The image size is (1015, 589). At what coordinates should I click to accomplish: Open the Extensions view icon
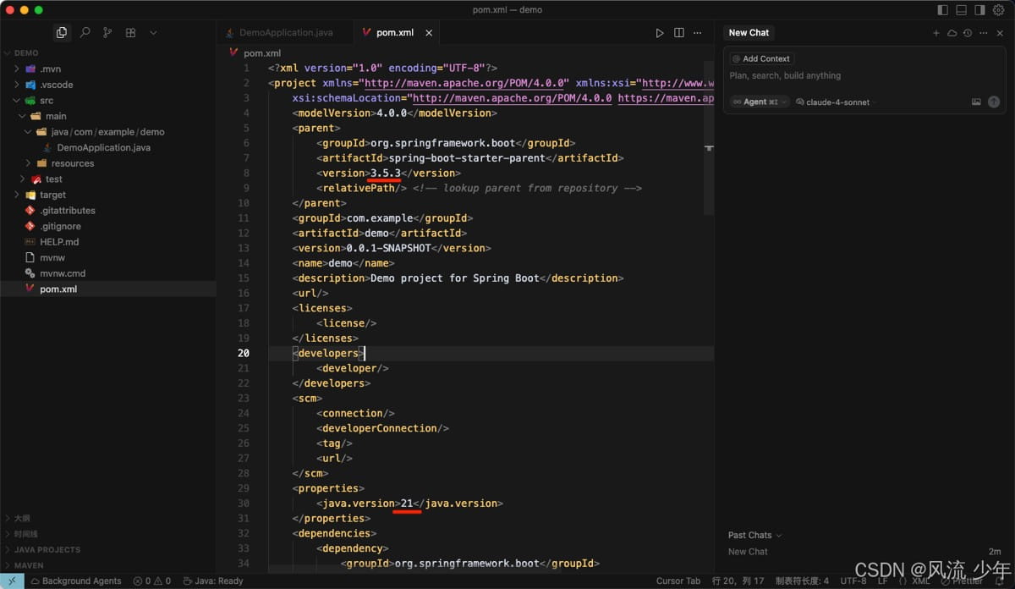130,33
